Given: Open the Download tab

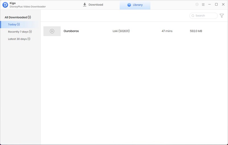Looking at the screenshot, I should click(93, 5).
